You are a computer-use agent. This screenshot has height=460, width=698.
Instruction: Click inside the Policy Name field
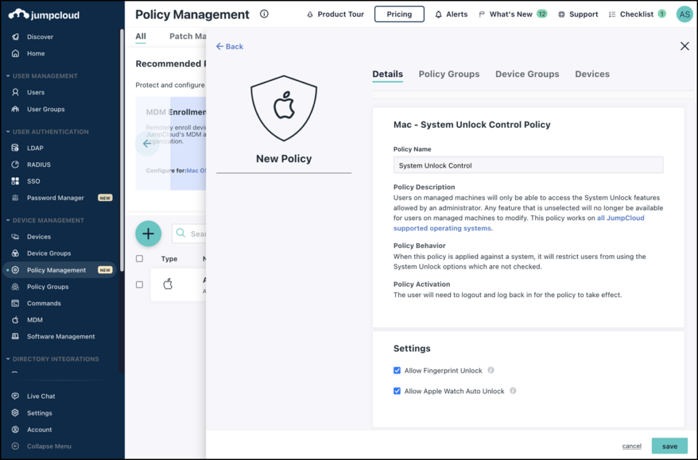pyautogui.click(x=528, y=164)
